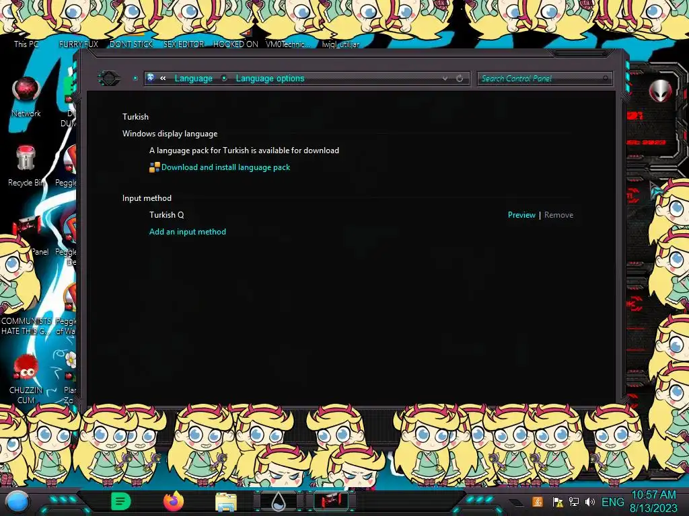Open the clock showing 10:57 AM

coord(653,502)
